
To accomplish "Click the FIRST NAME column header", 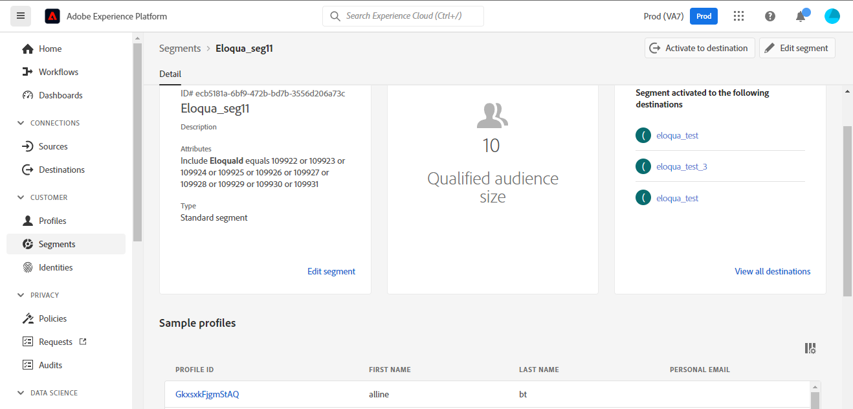I will (x=390, y=370).
